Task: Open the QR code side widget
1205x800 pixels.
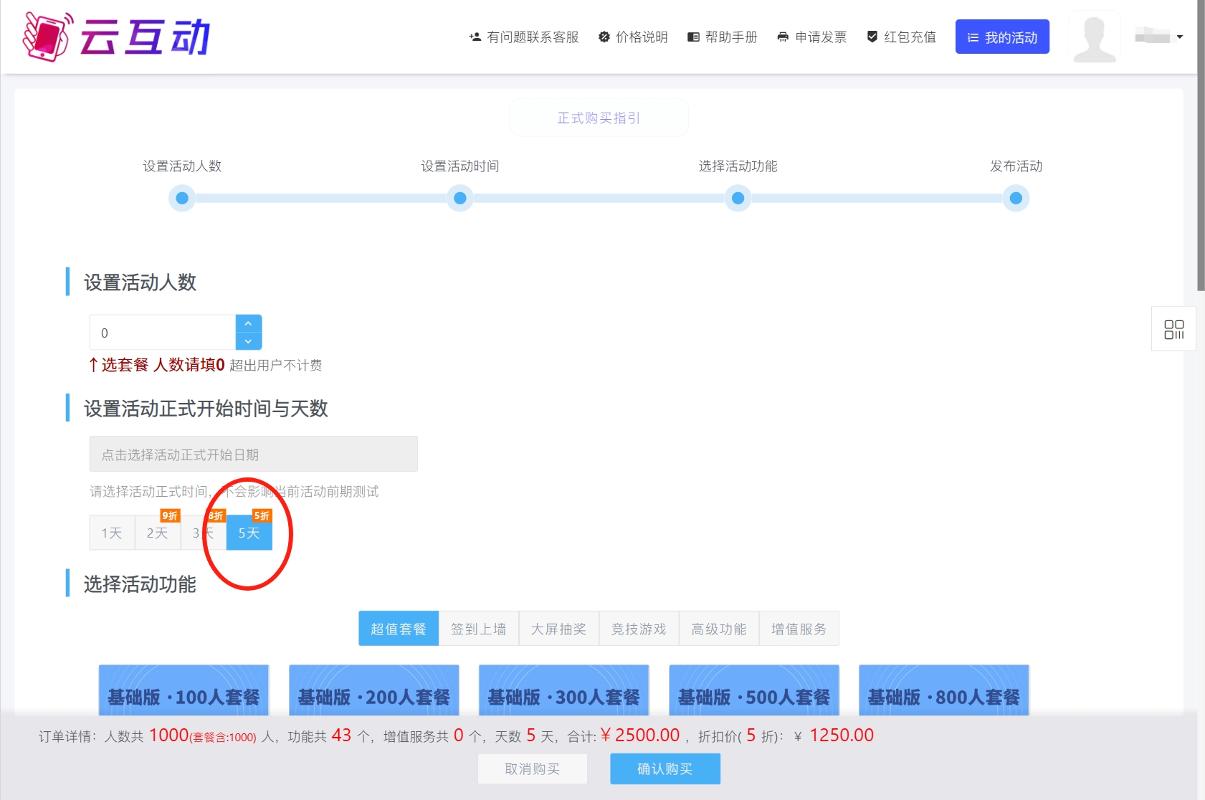Action: coord(1173,329)
